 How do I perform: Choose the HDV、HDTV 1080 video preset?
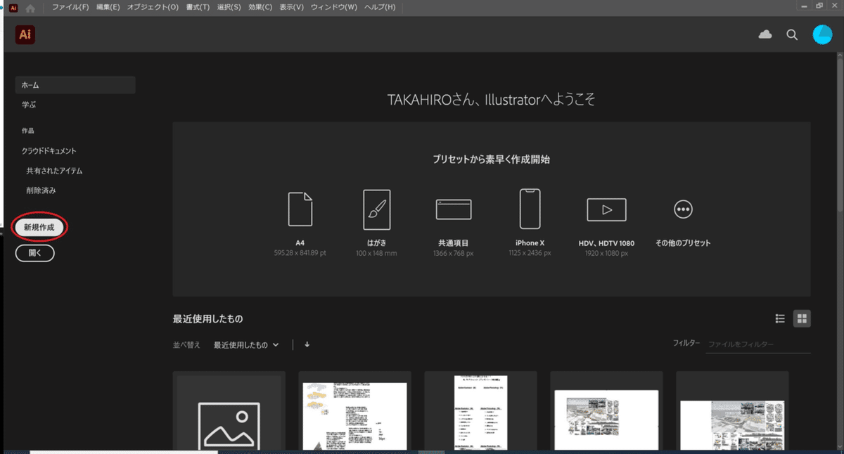(x=606, y=223)
